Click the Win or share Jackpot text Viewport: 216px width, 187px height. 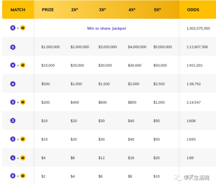tap(106, 28)
